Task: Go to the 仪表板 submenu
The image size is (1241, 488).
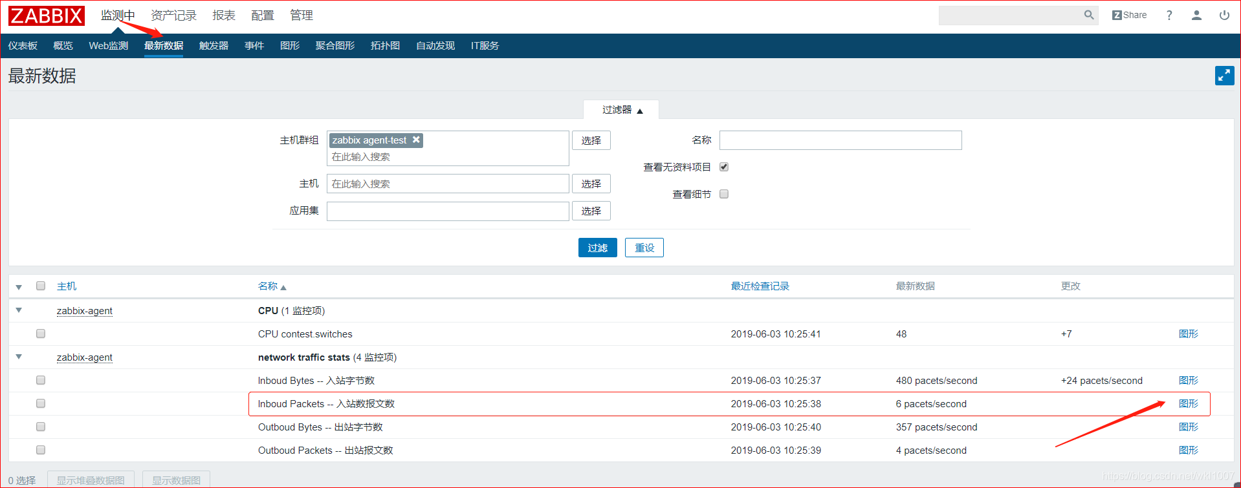Action: point(23,46)
